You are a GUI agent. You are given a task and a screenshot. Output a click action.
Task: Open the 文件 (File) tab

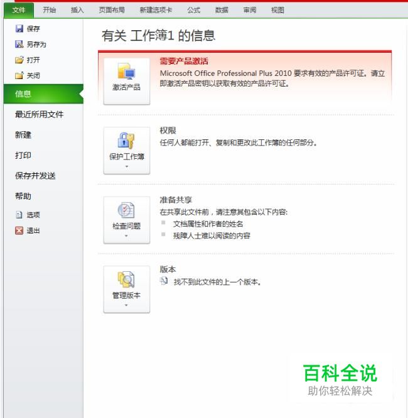point(19,10)
